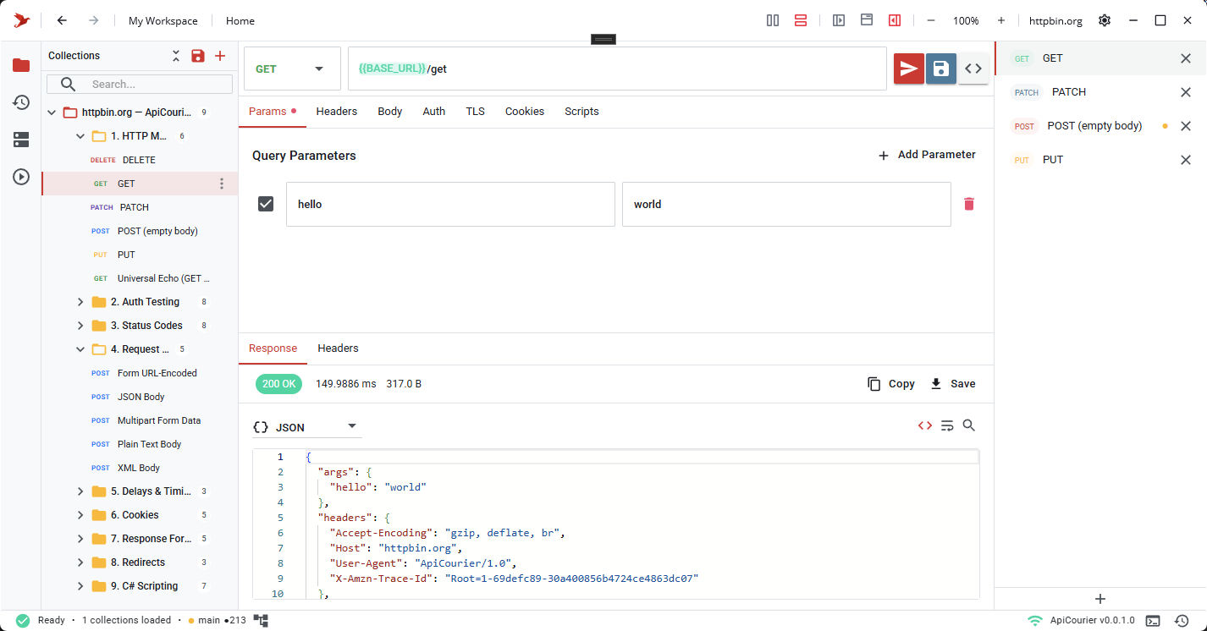Image resolution: width=1207 pixels, height=631 pixels.
Task: Click Add Parameter button
Action: click(927, 155)
